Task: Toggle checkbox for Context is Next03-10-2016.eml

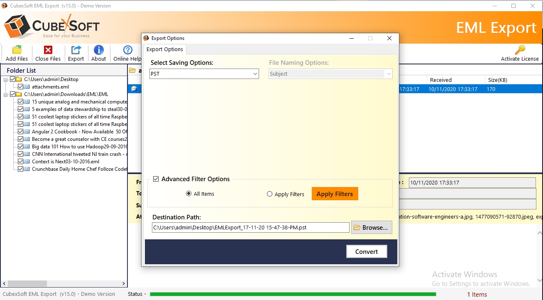Action: 20,162
